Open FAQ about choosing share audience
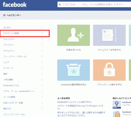Screen dimensions: 131x117 pos(81,114)
